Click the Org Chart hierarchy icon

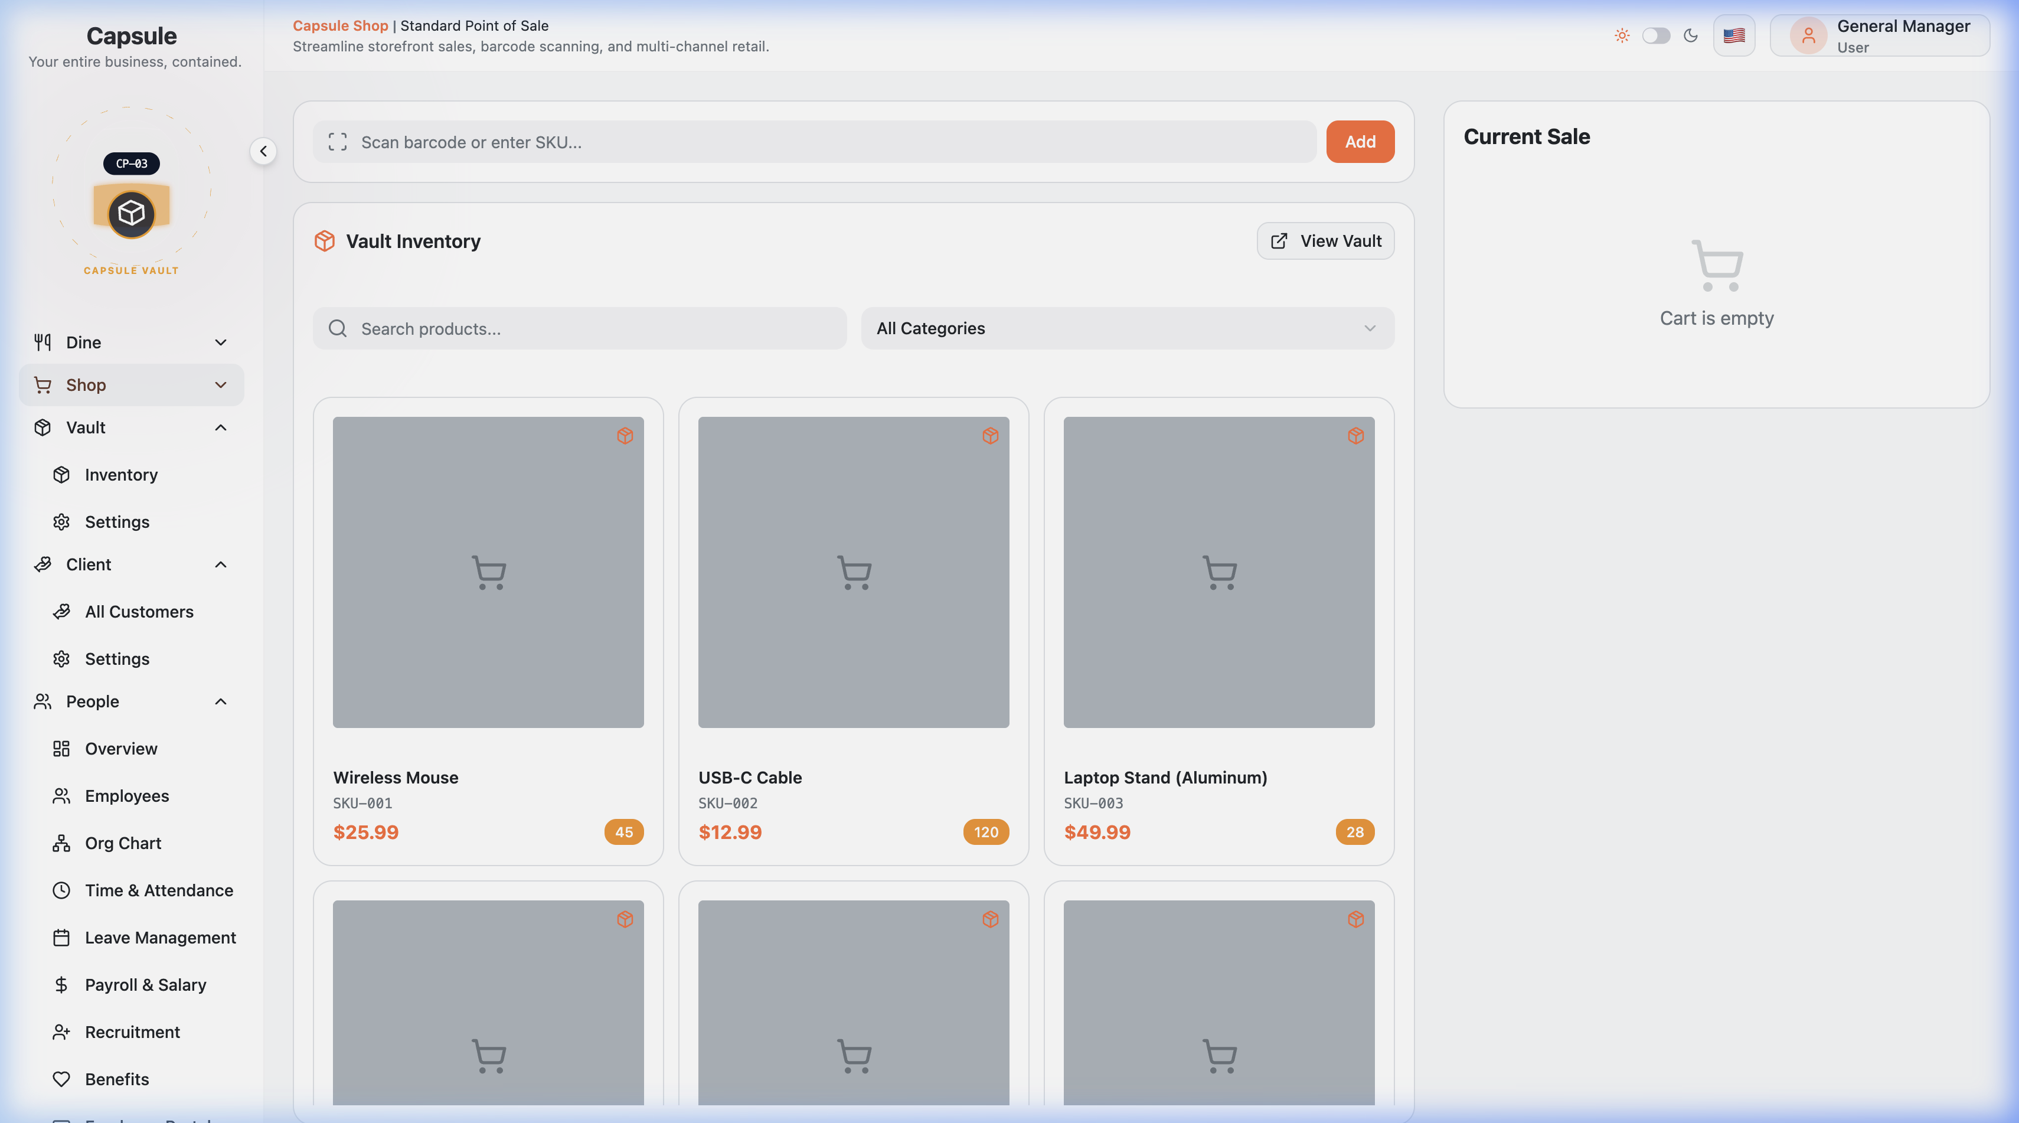coord(61,843)
